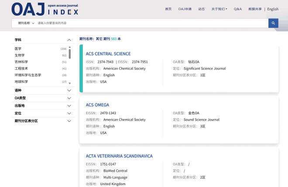Click EISSN value 2470-1343

click(108, 113)
